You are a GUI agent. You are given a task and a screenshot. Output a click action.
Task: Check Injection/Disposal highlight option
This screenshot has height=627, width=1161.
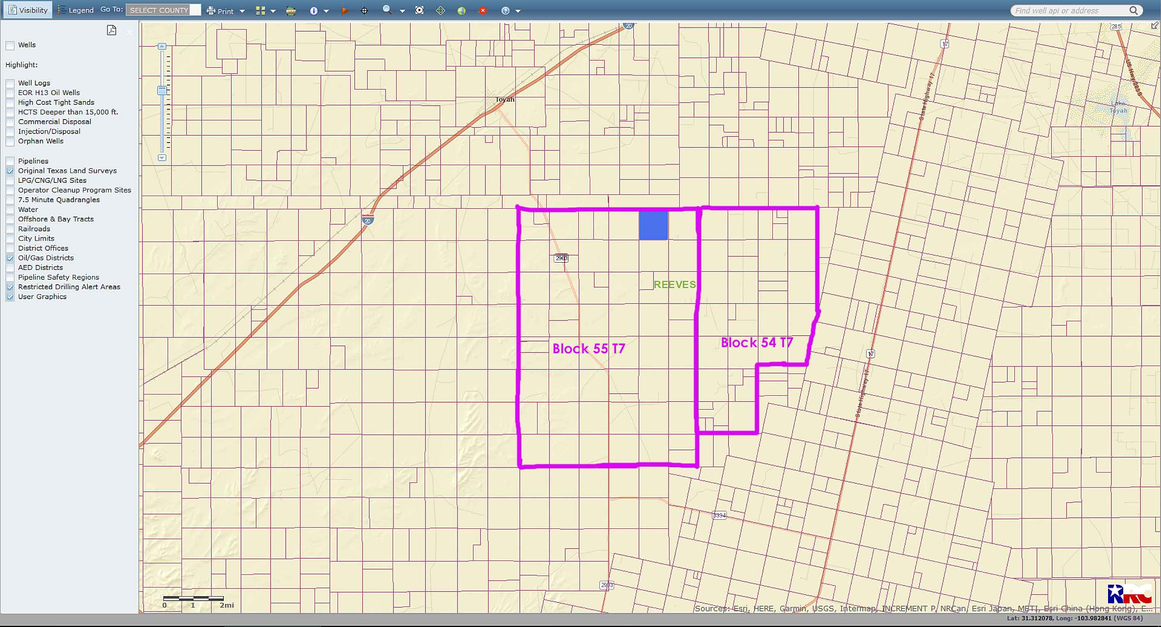pos(10,131)
